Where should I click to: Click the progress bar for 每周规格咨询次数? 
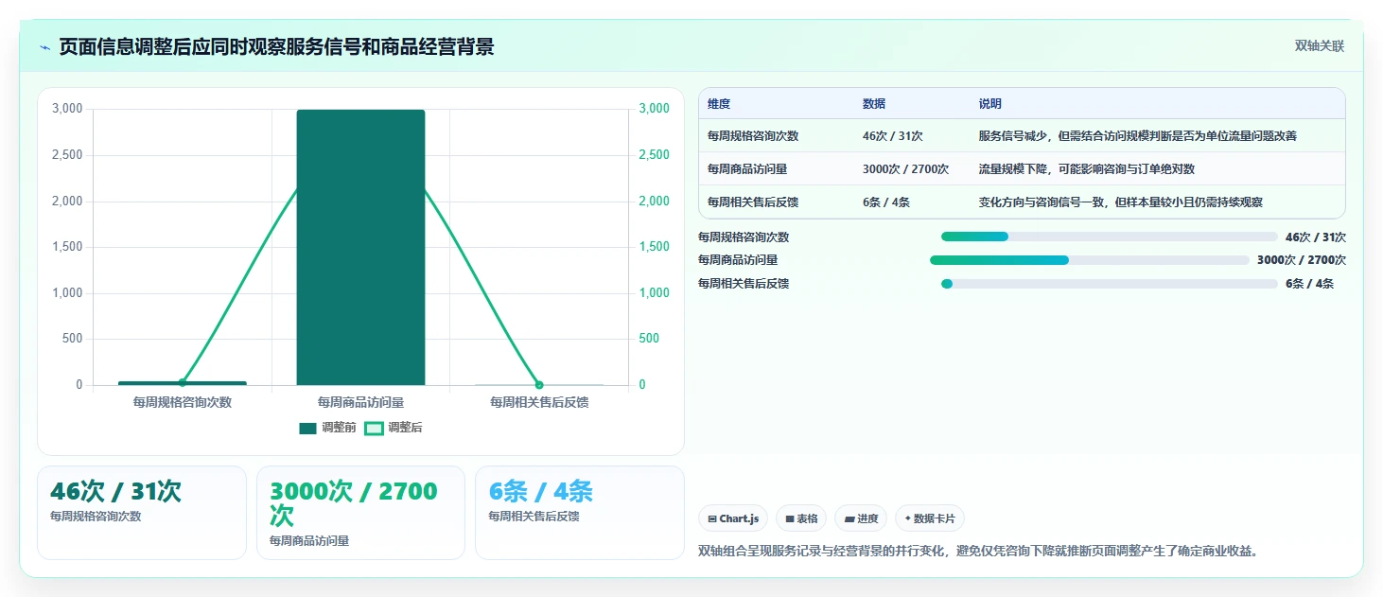coord(1109,237)
